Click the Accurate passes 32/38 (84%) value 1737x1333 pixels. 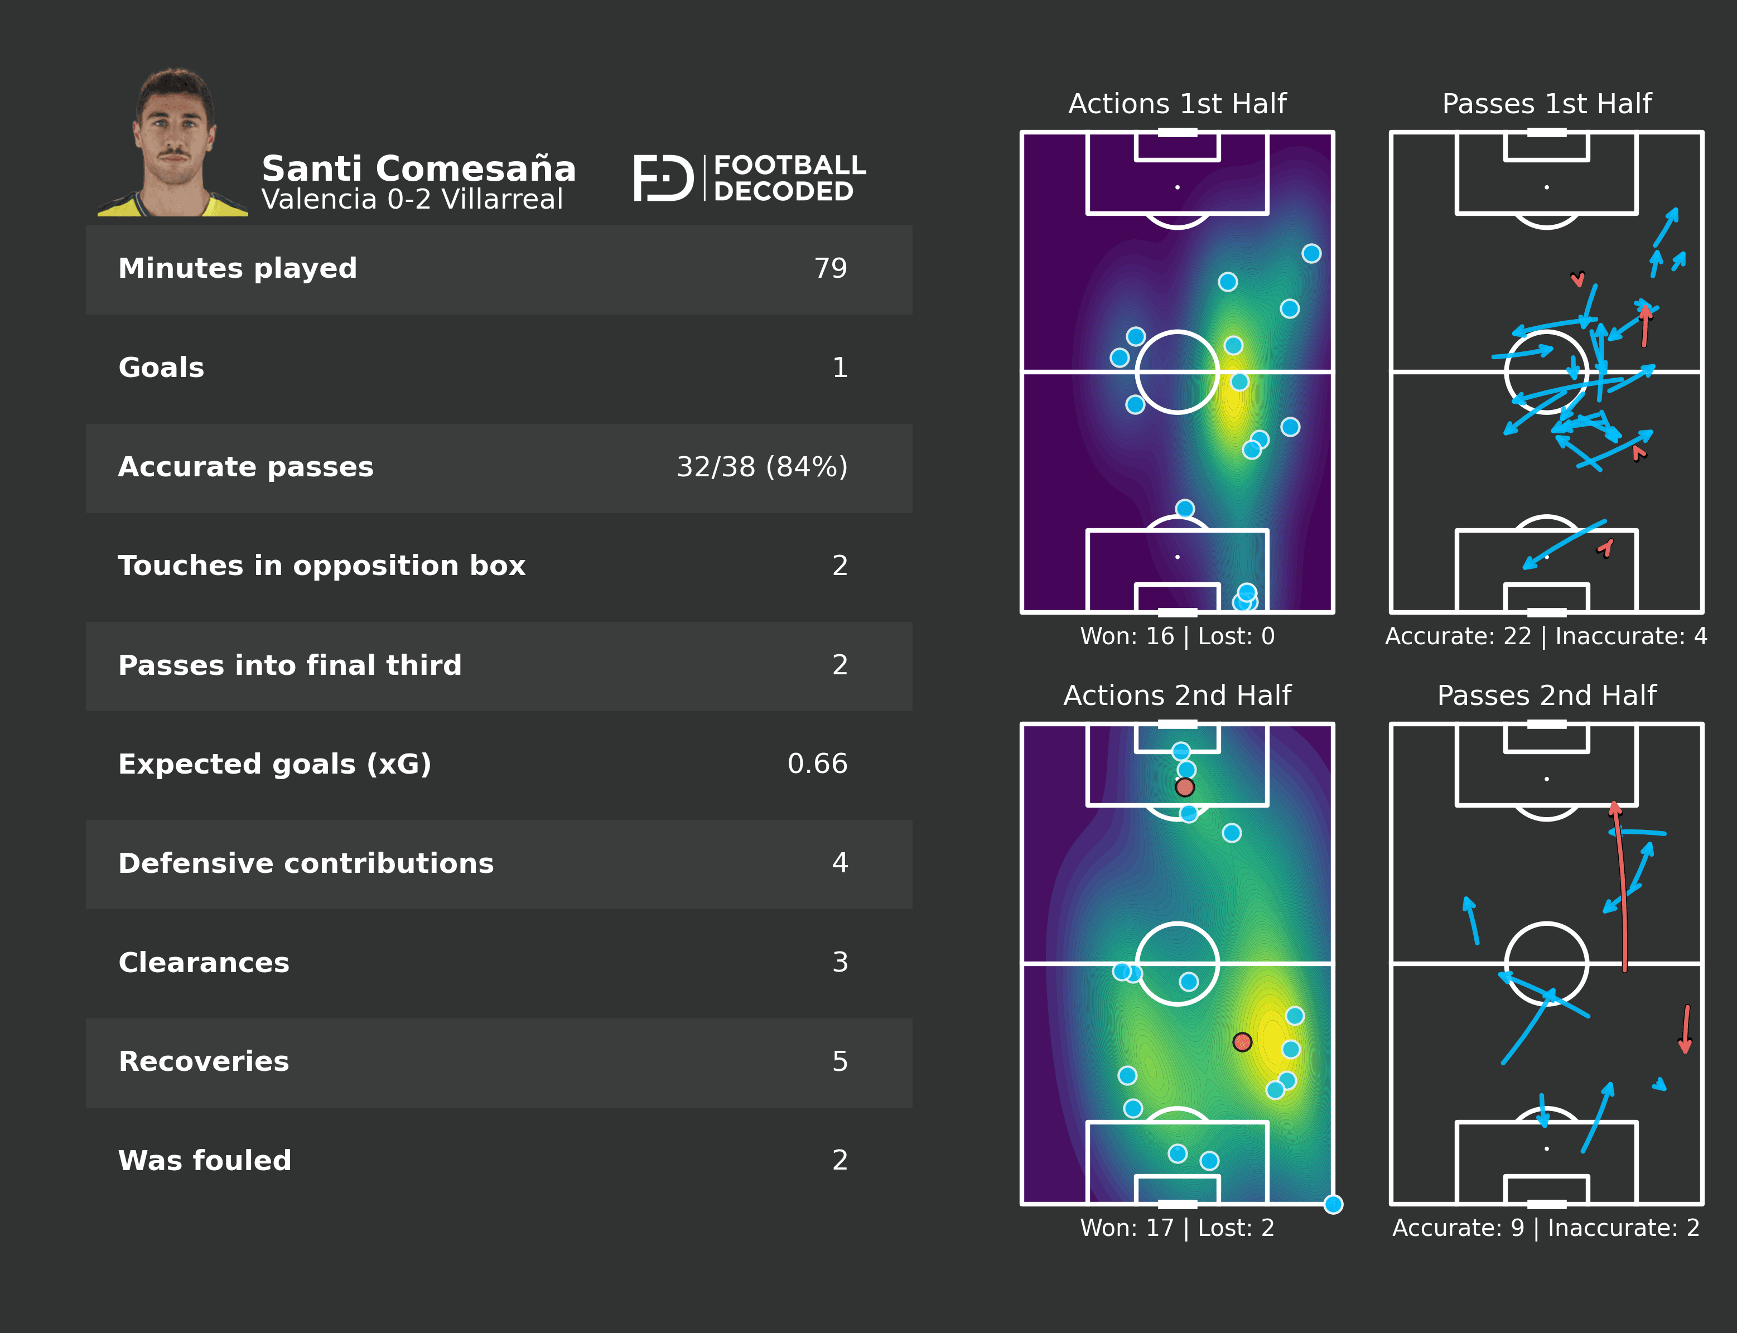(762, 467)
